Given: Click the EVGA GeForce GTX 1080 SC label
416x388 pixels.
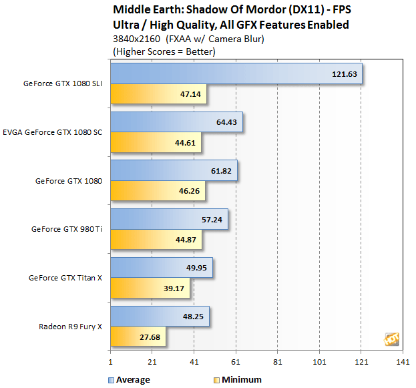Looking at the screenshot, I should click(53, 132).
